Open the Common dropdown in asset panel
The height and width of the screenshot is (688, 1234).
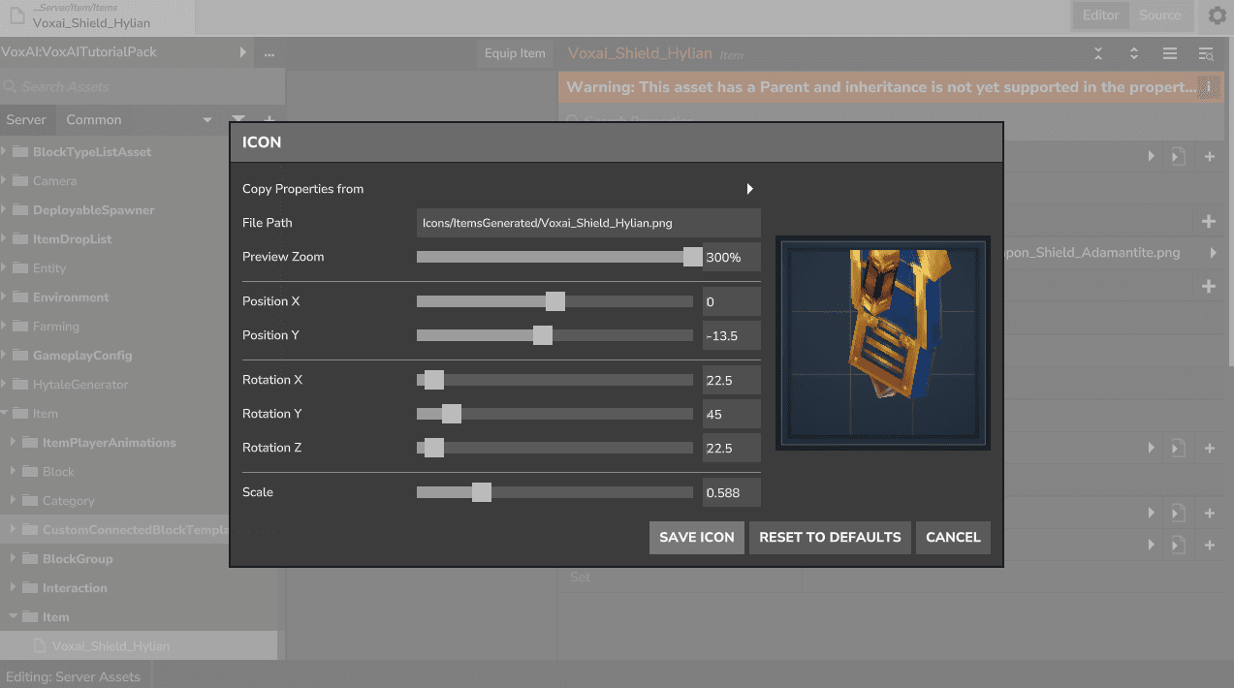(206, 120)
